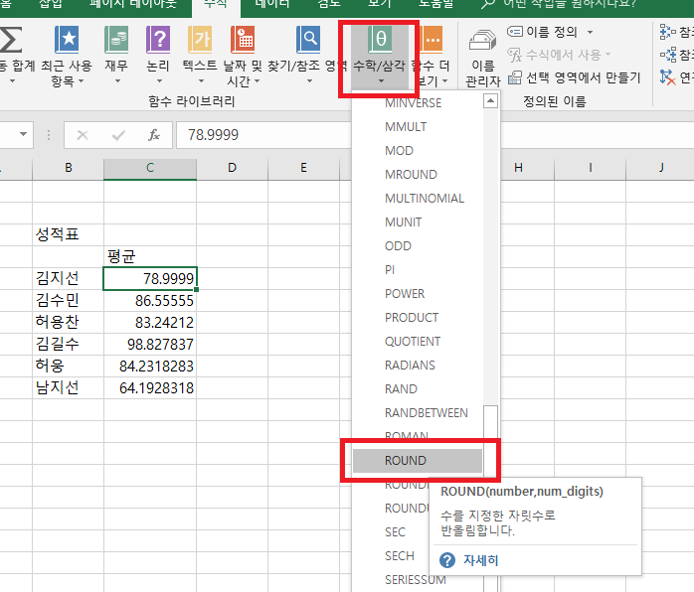Select RADIANS from the function list
This screenshot has width=694, height=592.
click(418, 366)
